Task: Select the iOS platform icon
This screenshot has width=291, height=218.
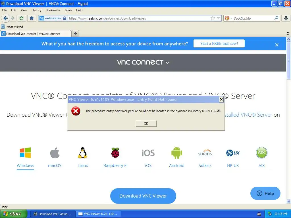Action: coord(148,153)
